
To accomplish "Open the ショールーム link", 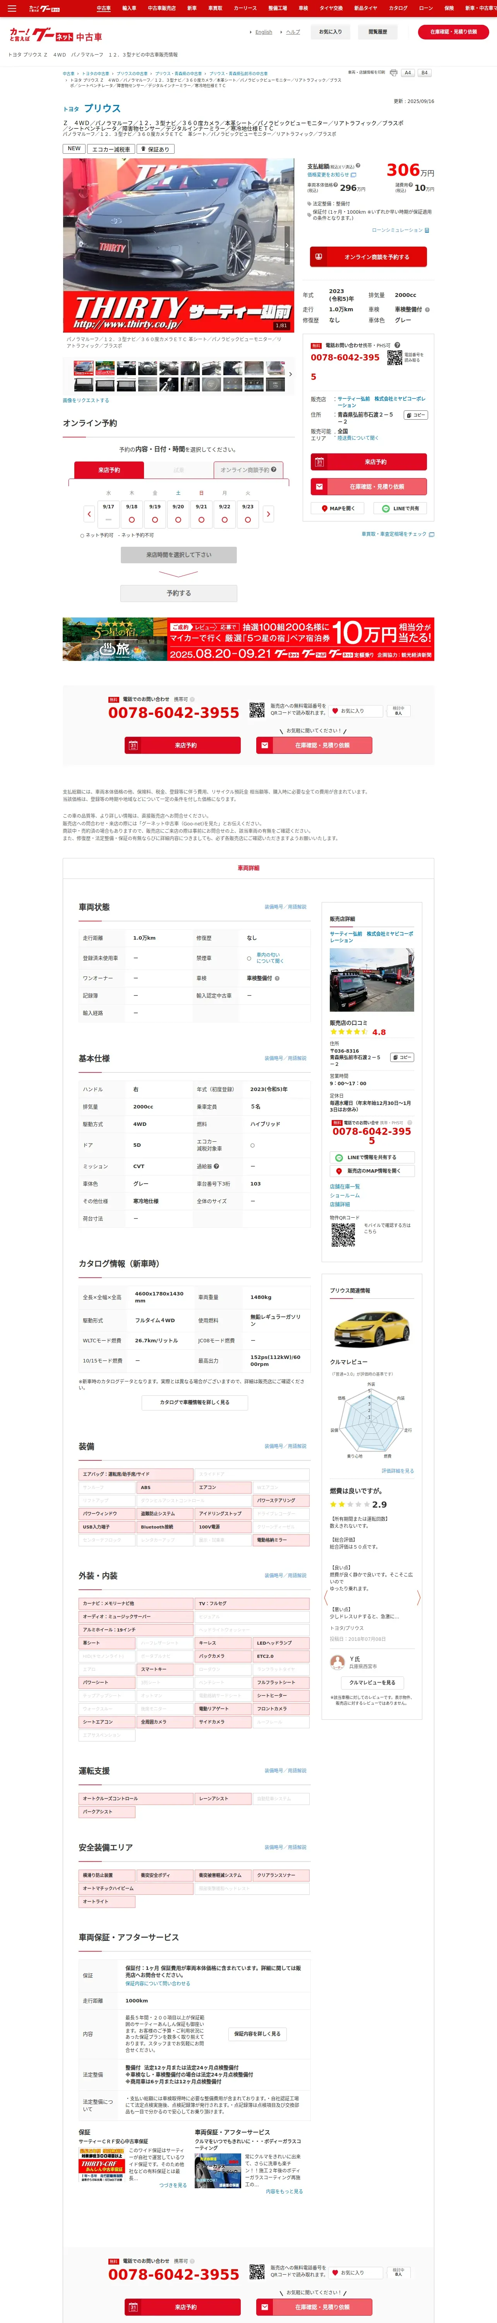I will [344, 1196].
